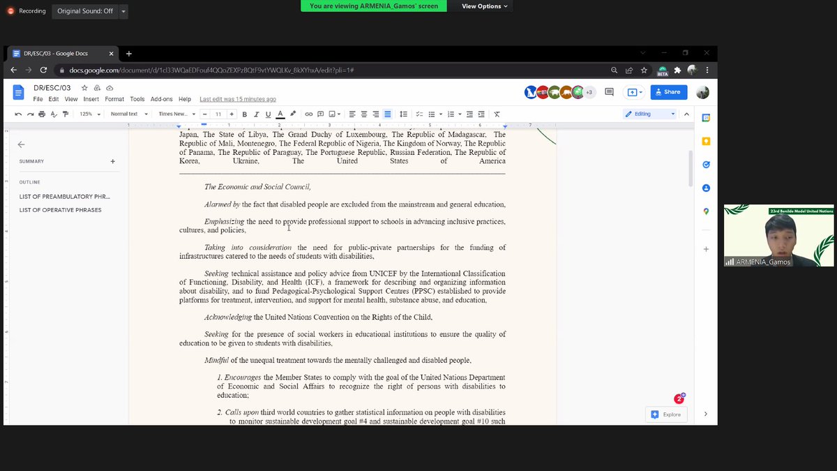Get more side panel add-ons
837x471 pixels.
coord(706,249)
